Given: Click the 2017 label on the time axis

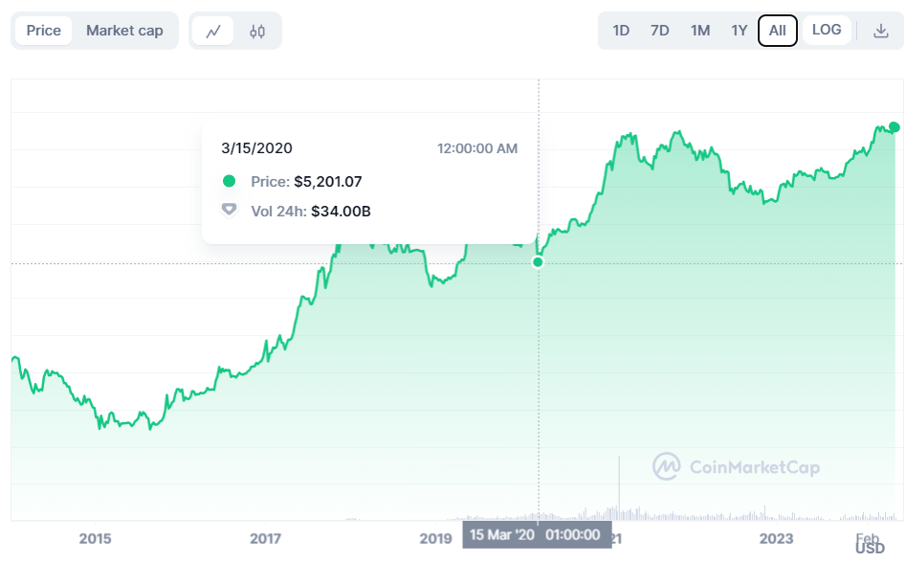Looking at the screenshot, I should pyautogui.click(x=265, y=539).
